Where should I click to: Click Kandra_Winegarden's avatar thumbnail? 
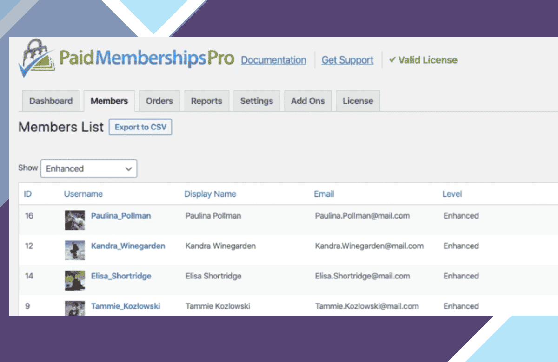point(75,250)
